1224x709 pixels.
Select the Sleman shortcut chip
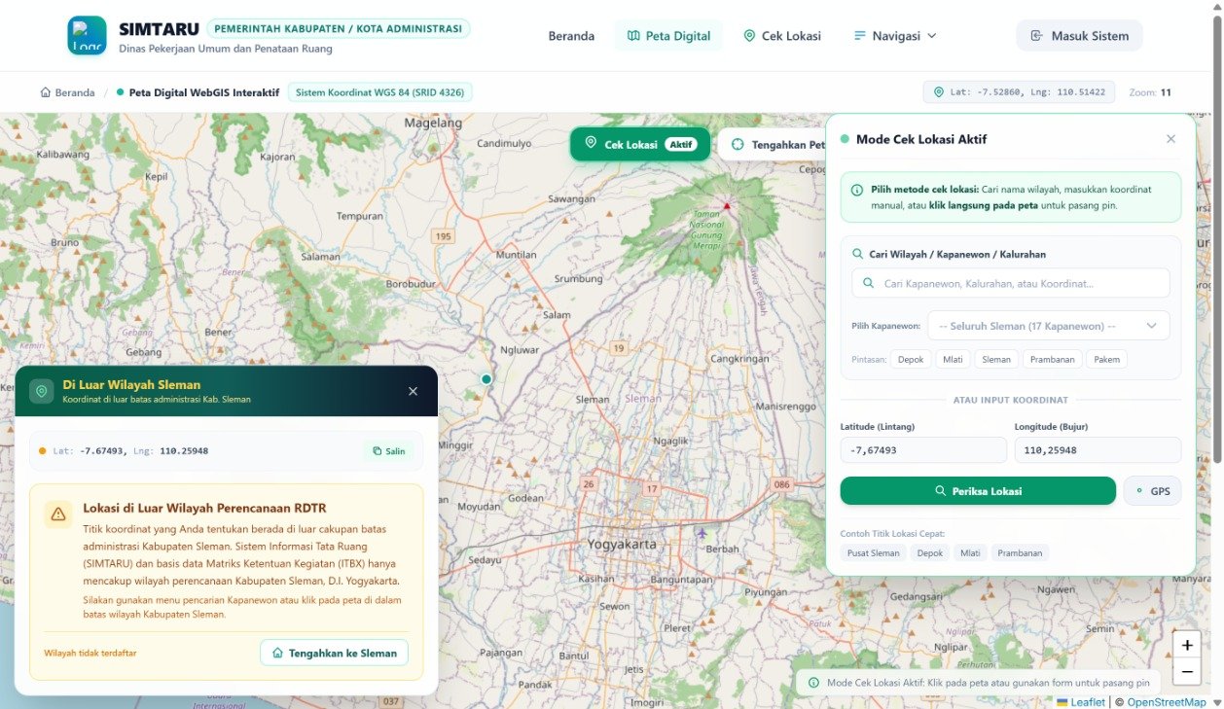point(996,359)
